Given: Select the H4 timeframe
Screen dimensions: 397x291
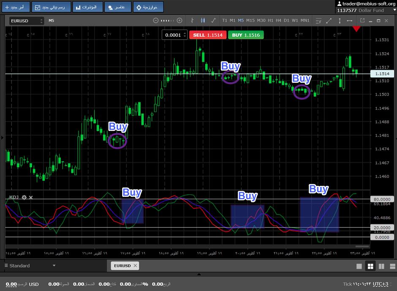Looking at the screenshot, I should (278, 21).
